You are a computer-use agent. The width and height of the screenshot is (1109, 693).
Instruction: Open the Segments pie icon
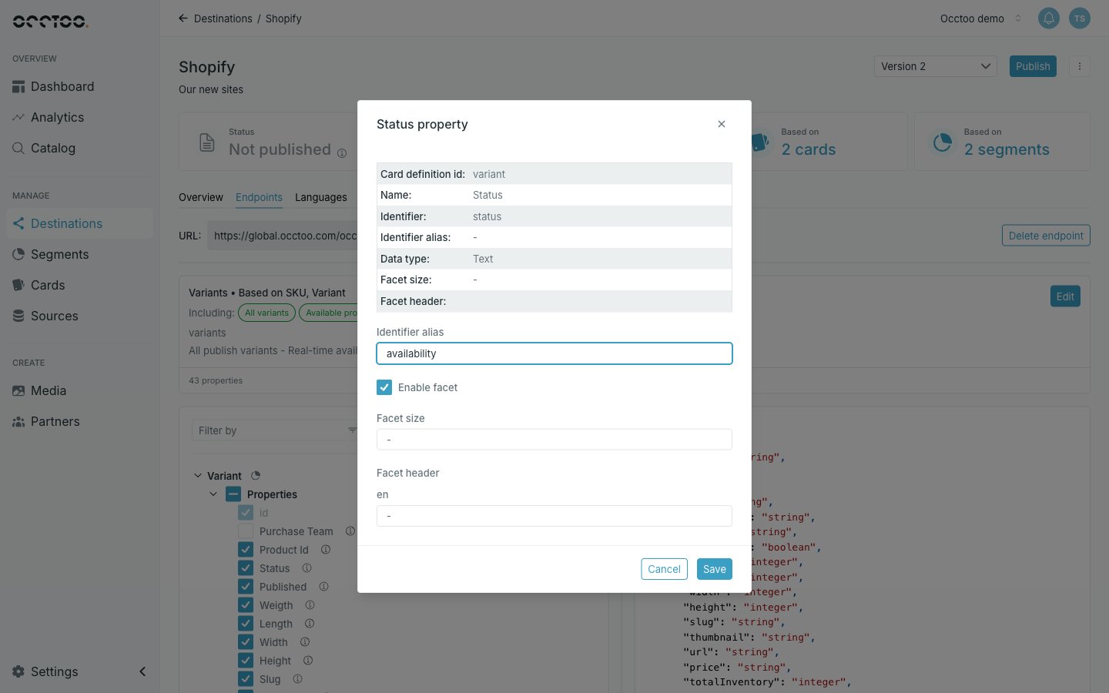[x=18, y=255]
